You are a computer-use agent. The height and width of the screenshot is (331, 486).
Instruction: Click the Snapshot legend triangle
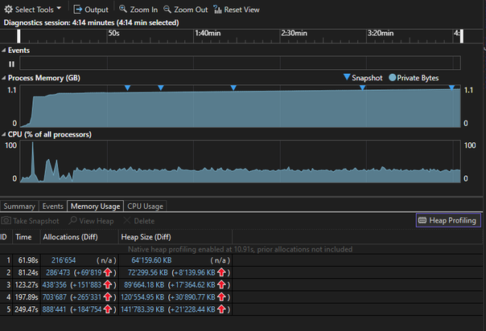click(x=347, y=76)
